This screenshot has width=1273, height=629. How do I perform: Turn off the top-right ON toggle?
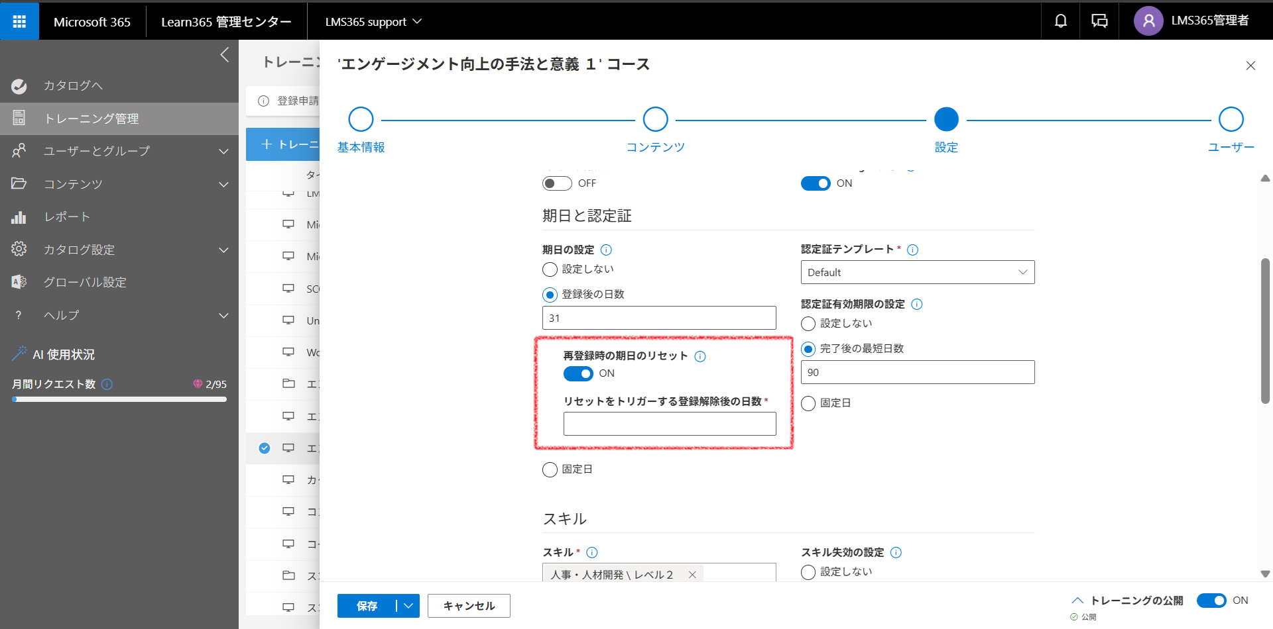(816, 183)
